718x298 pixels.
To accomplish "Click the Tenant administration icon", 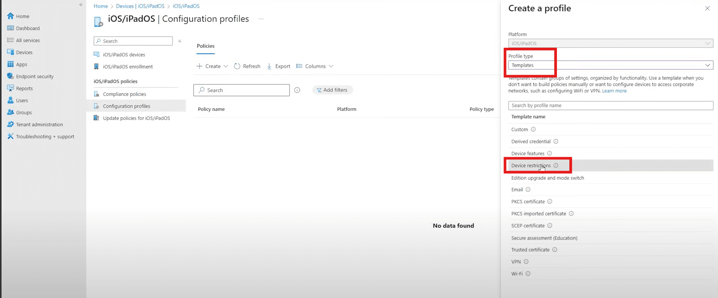I will click(x=11, y=124).
